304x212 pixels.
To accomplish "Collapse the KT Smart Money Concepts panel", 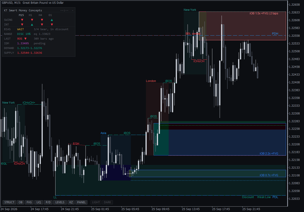I will 73,10.
